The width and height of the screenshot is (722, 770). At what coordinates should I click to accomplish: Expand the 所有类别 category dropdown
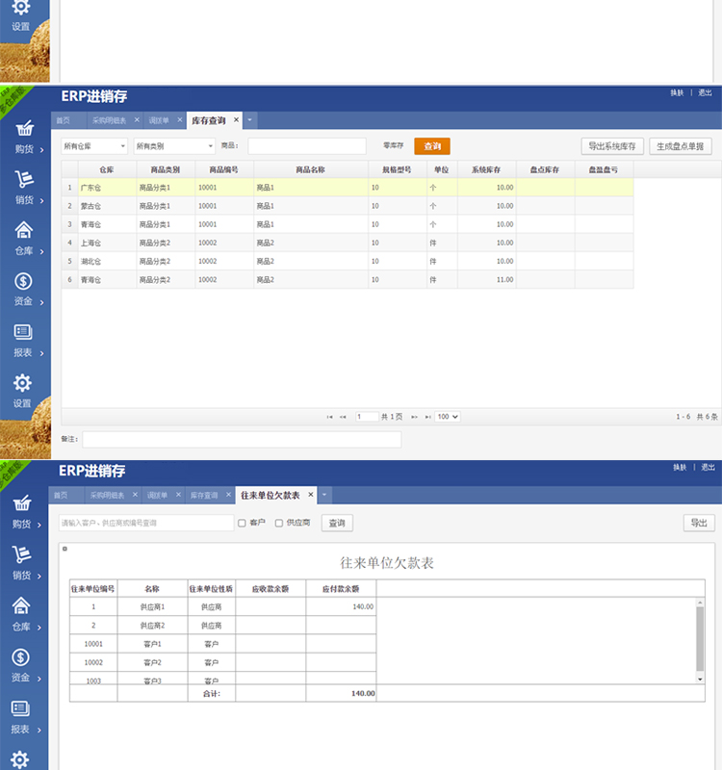[x=173, y=146]
